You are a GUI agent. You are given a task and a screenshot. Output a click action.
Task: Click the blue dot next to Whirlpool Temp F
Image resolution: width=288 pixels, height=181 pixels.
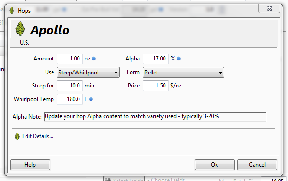pos(91,99)
